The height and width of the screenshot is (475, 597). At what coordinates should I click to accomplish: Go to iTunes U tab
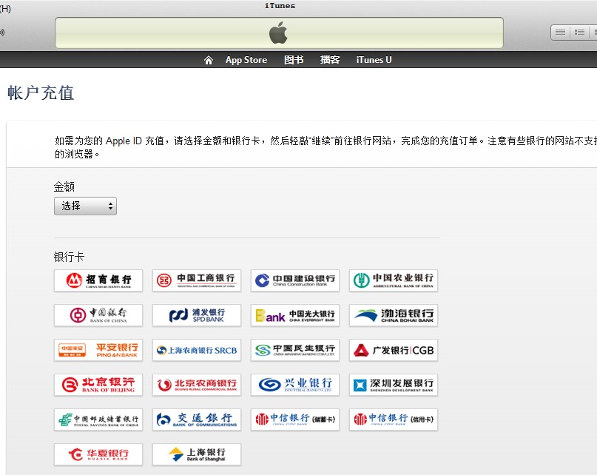point(374,60)
